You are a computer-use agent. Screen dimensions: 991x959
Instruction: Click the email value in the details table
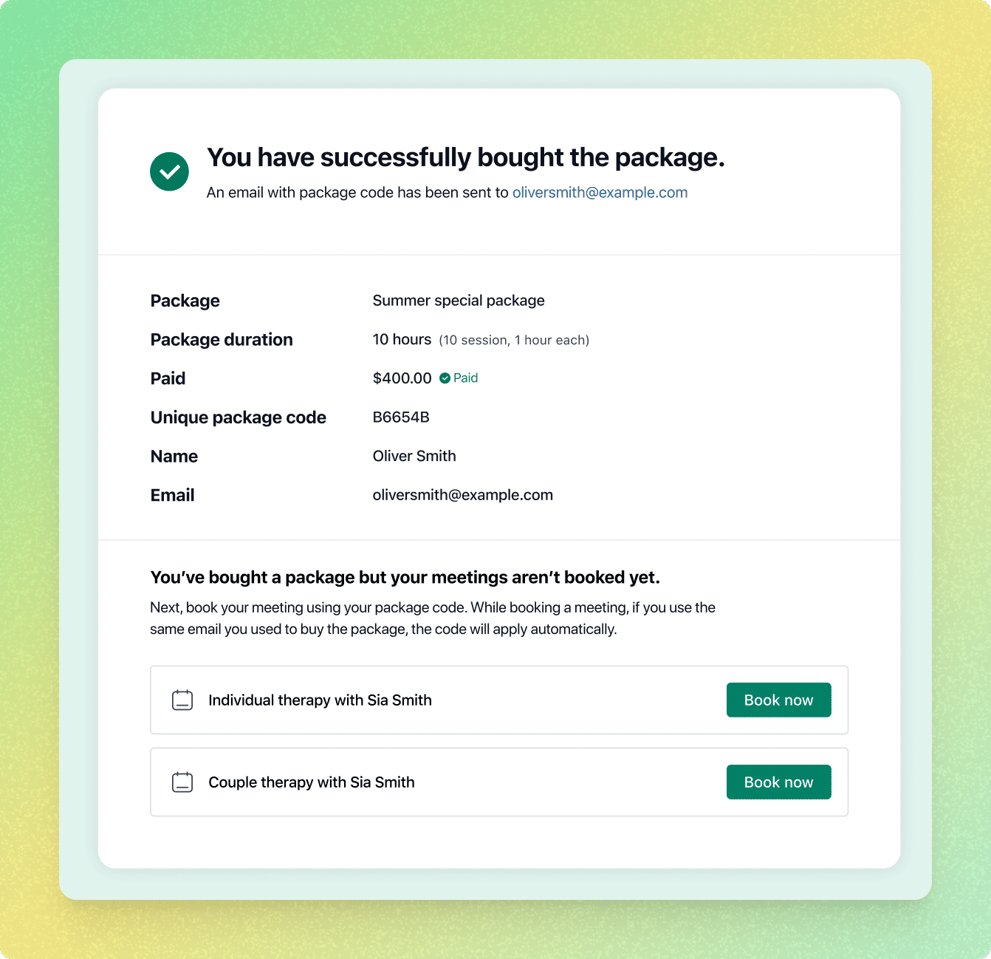(x=462, y=495)
